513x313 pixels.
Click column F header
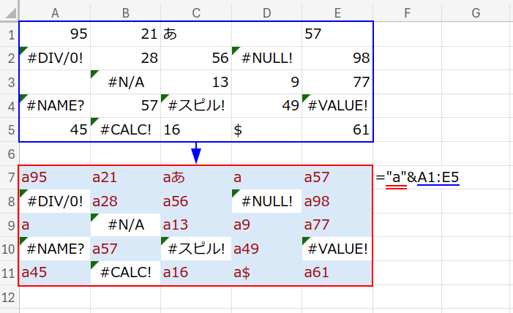(407, 11)
